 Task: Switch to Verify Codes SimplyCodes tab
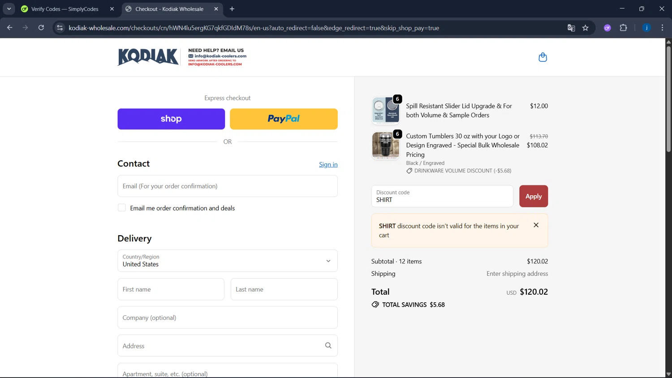pos(65,9)
